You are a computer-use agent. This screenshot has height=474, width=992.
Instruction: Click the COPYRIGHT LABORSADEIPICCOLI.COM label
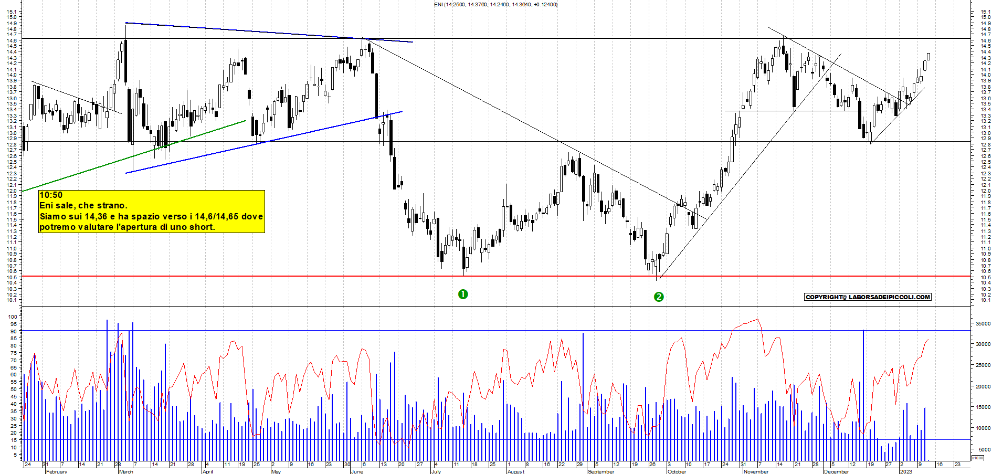868,297
